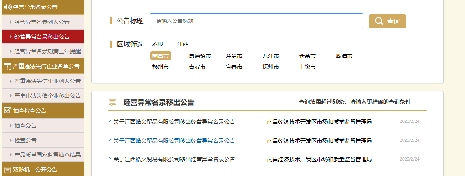465x176 pixels.
Task: Choose 上饶市 in region filter
Action: 307,67
